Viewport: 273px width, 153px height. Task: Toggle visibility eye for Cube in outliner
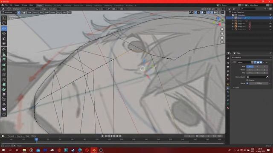coord(270,18)
